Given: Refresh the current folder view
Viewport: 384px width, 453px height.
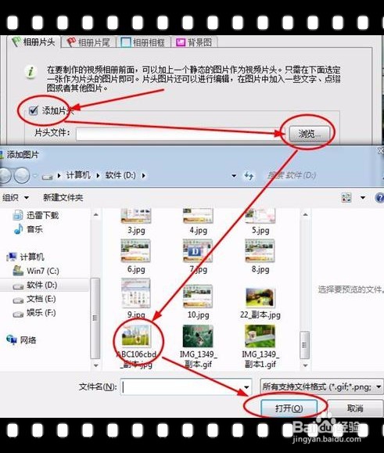Looking at the screenshot, I should 249,175.
